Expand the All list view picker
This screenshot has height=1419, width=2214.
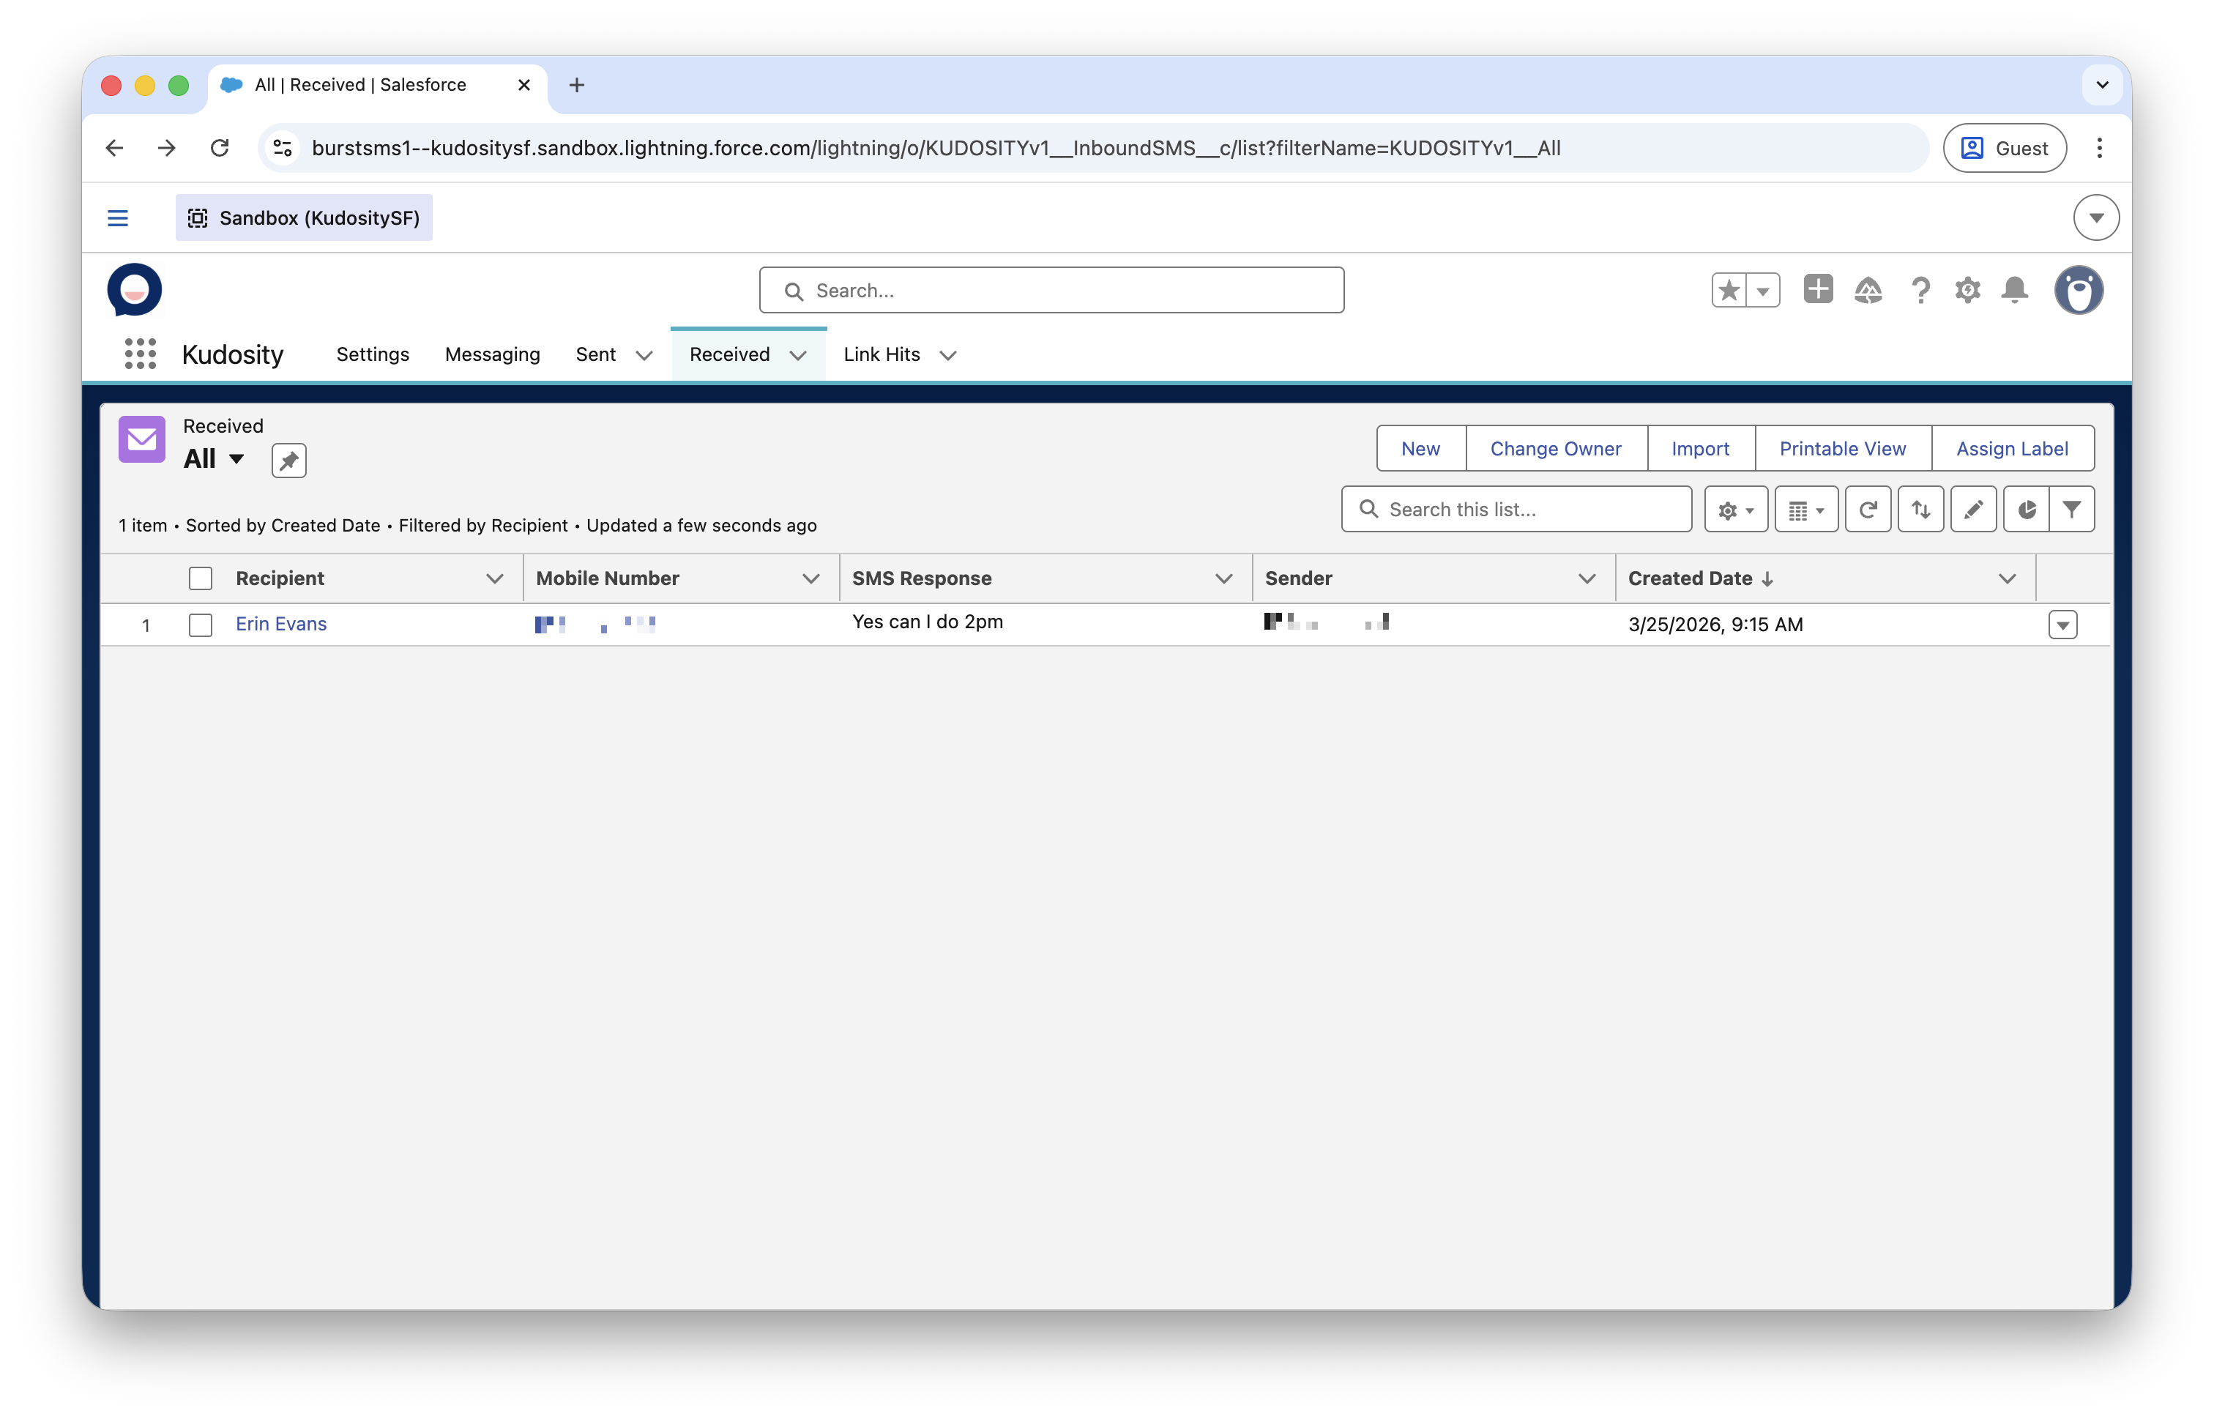click(x=236, y=459)
